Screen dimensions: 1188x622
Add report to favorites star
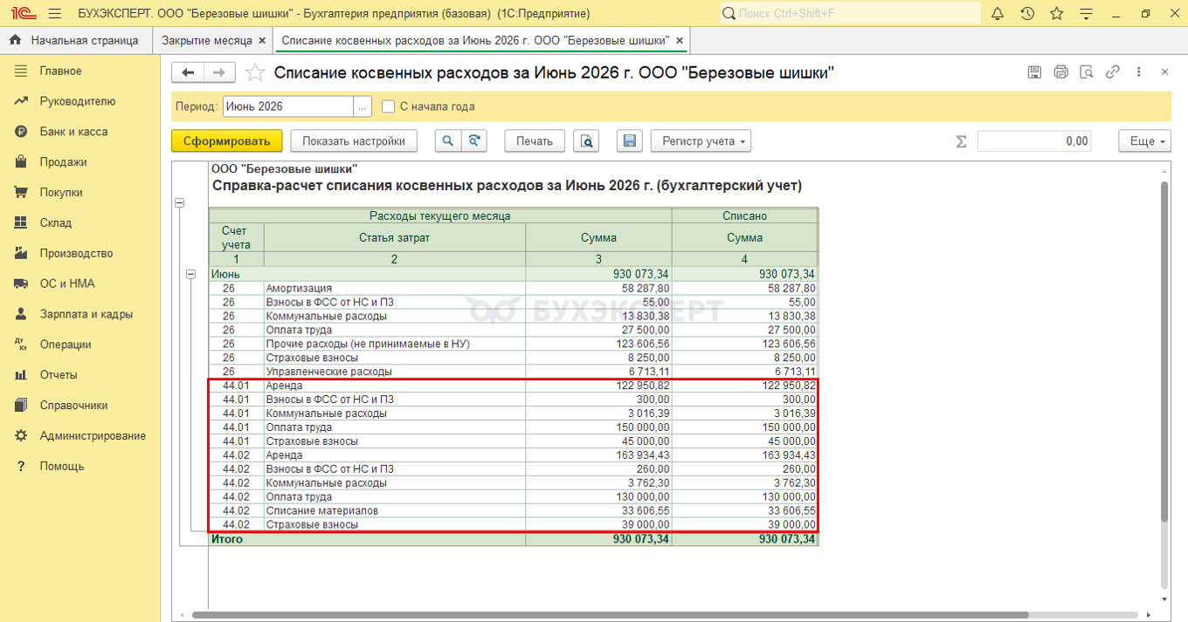coord(254,72)
